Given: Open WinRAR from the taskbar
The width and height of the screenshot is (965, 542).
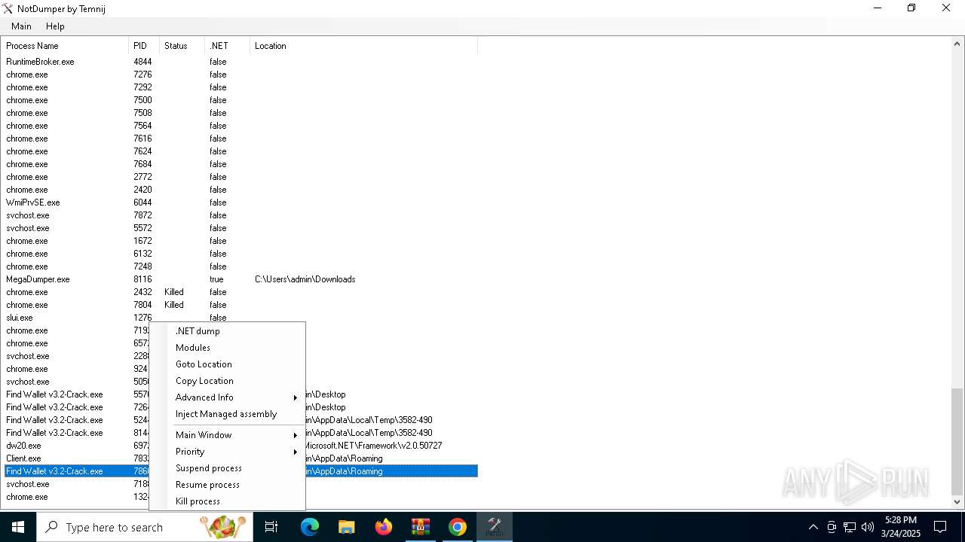Looking at the screenshot, I should (420, 527).
